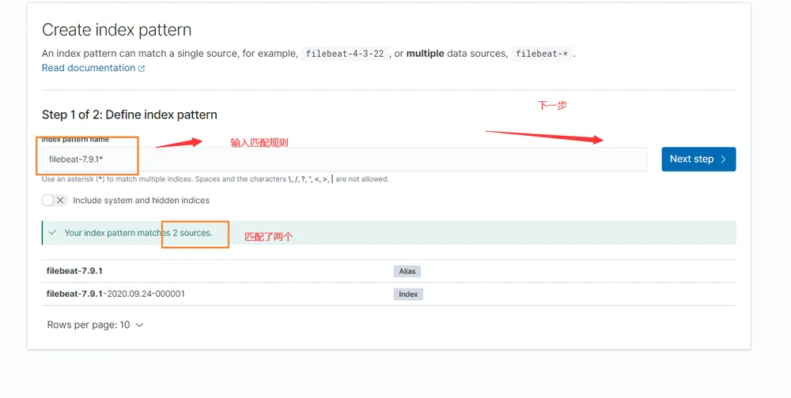Viewport: 791px width, 398px height.
Task: Click the 'Your index pattern matches 2 sources' message
Action: pos(138,233)
